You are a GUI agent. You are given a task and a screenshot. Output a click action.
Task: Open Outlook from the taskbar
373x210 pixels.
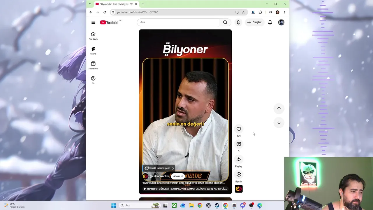click(x=183, y=205)
